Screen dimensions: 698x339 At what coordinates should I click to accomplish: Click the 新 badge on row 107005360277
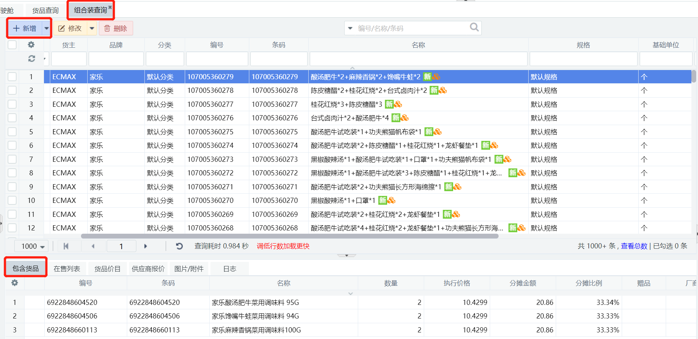tap(389, 104)
